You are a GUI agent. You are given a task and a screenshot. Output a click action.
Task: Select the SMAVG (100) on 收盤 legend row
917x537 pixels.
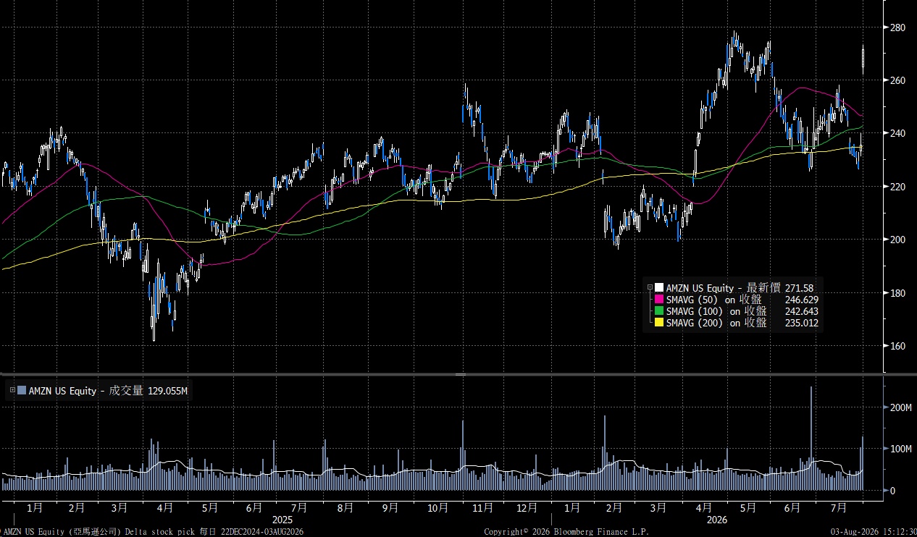coord(737,311)
